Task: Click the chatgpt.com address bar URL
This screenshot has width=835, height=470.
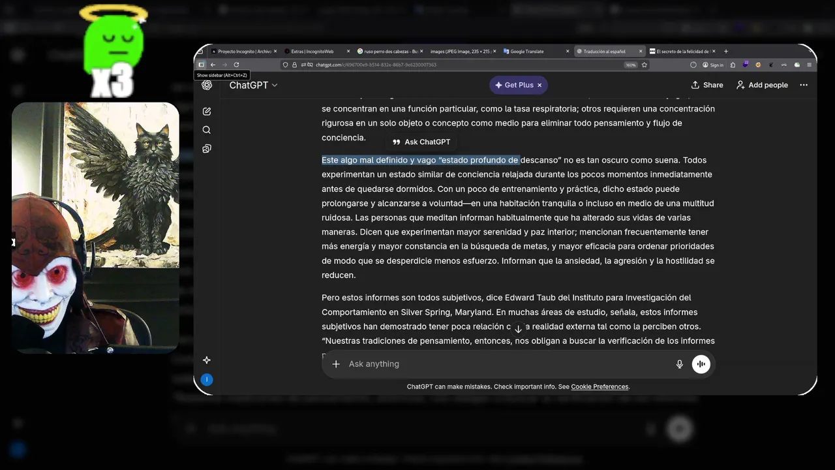Action: tap(376, 65)
